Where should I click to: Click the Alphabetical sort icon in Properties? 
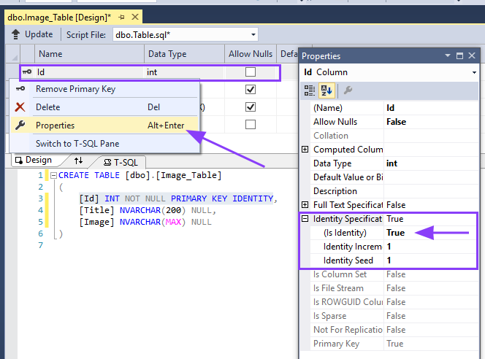327,90
